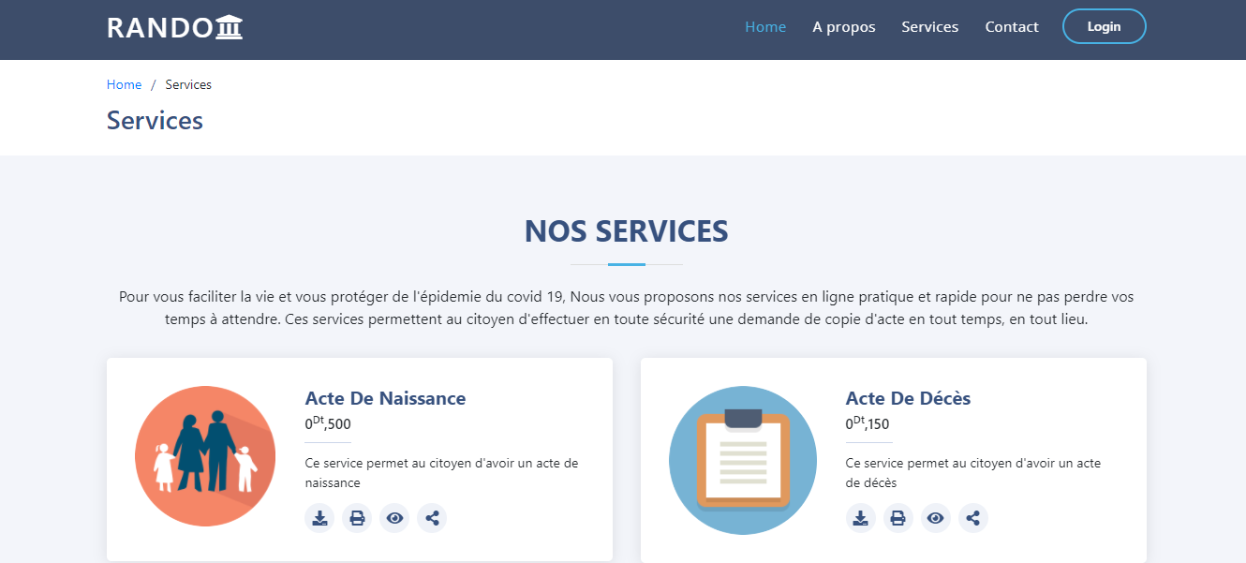Open the A propos menu item
1246x563 pixels.
[x=843, y=26]
